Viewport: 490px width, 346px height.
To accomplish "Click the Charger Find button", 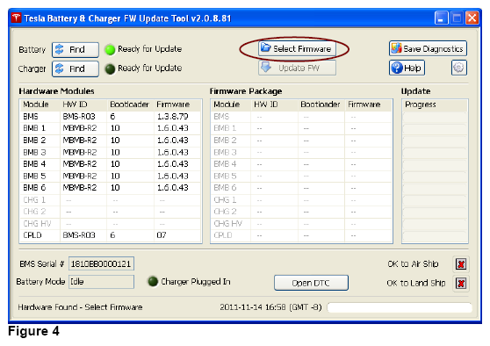I will 76,68.
